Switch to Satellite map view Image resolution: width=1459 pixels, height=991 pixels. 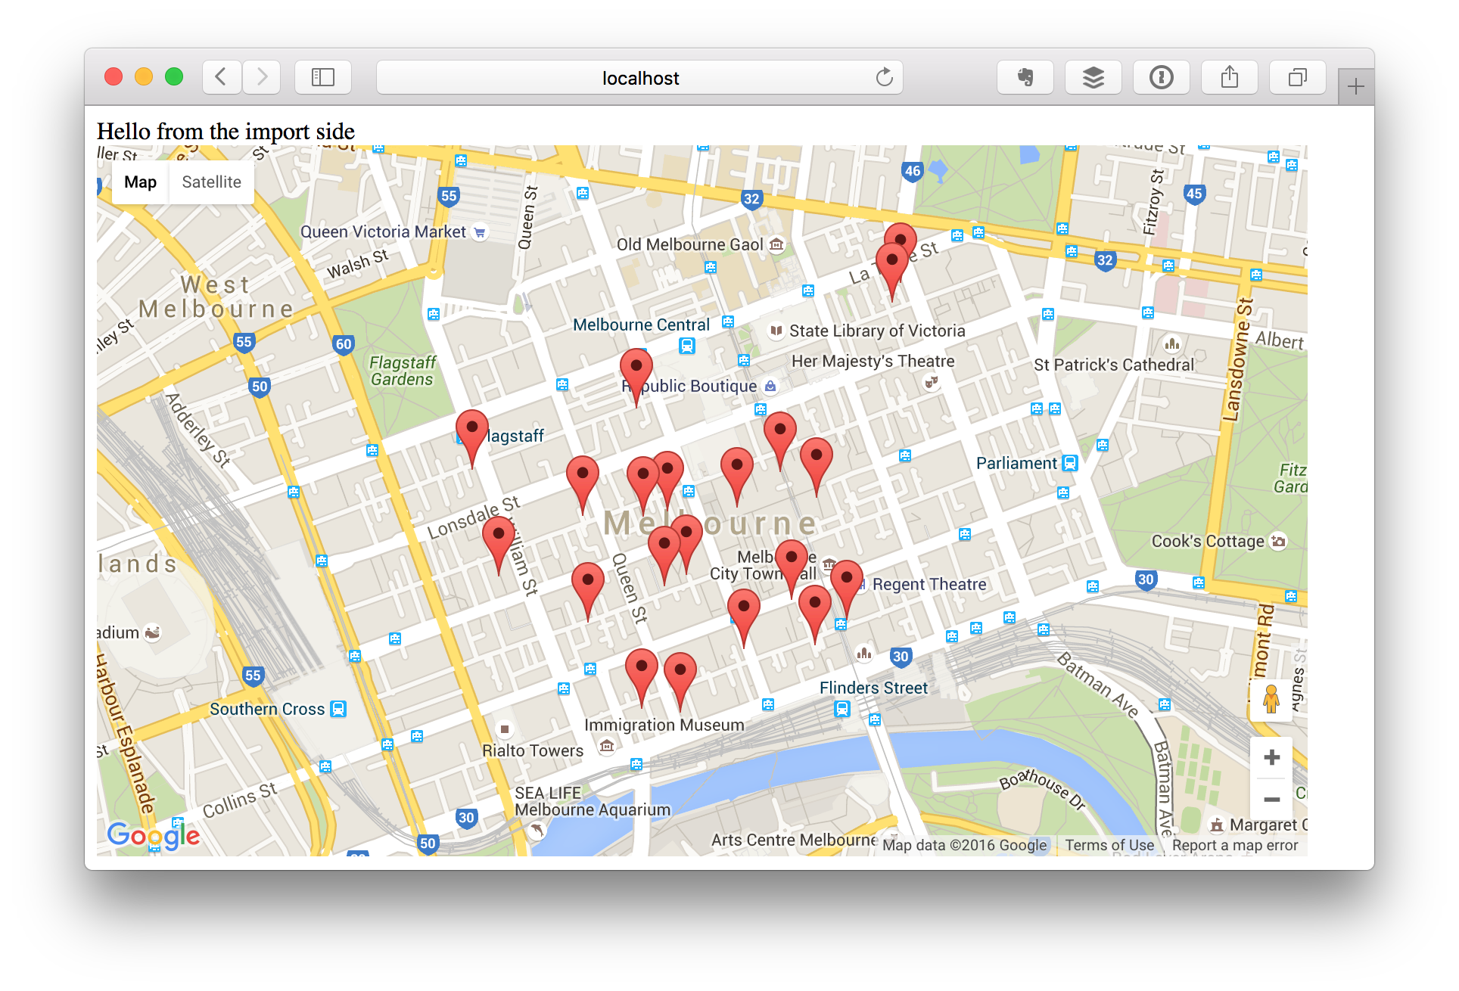pyautogui.click(x=211, y=182)
